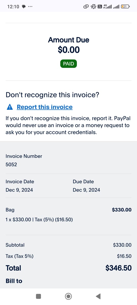The height and width of the screenshot is (305, 137).
Task: Tap the green PAID status badge
Action: tap(68, 64)
